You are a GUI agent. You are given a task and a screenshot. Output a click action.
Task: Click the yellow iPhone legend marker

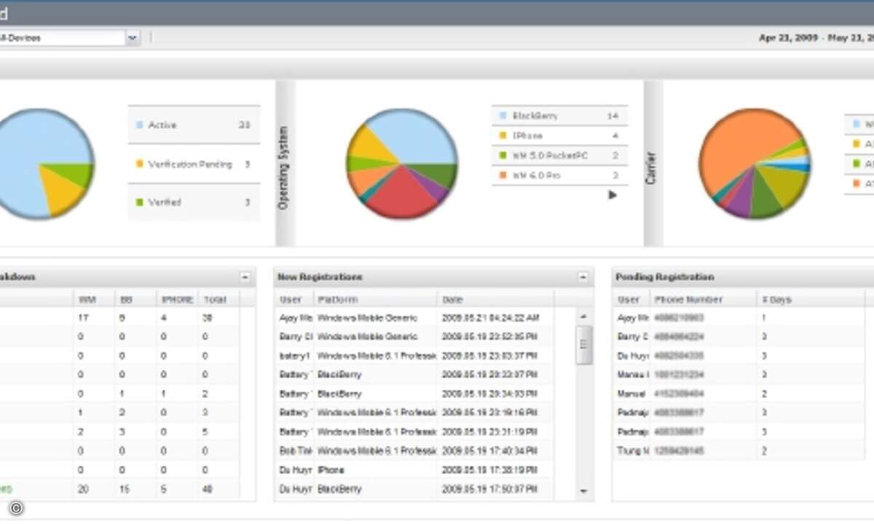[501, 135]
